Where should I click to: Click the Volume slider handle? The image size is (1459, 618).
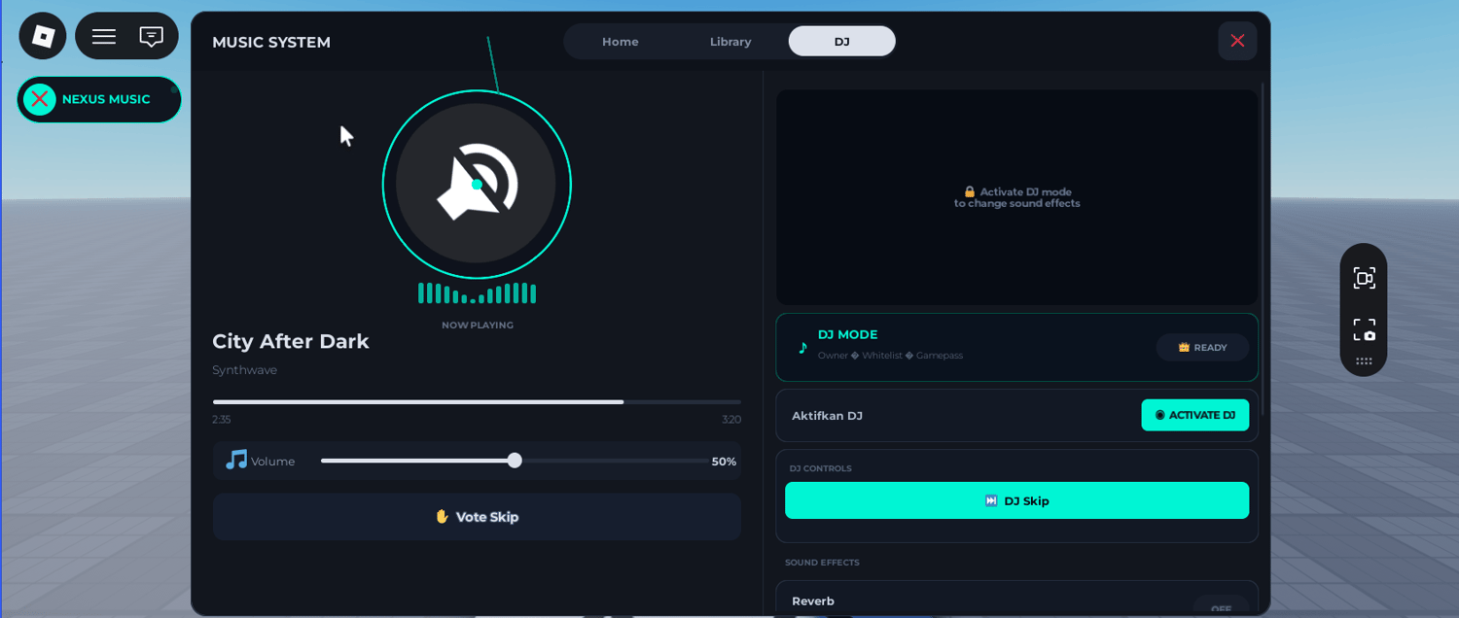[515, 461]
